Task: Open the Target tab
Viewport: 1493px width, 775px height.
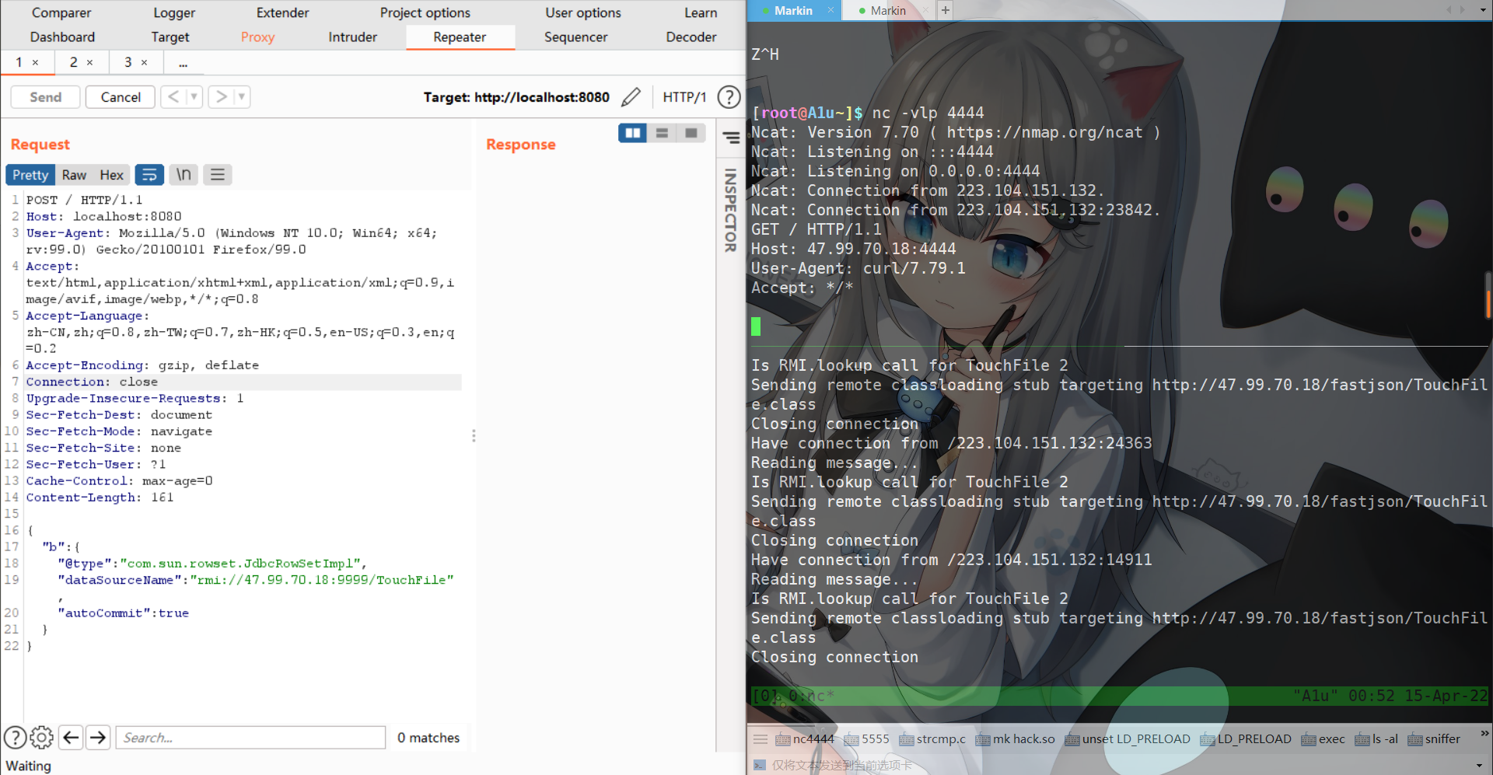Action: click(170, 37)
